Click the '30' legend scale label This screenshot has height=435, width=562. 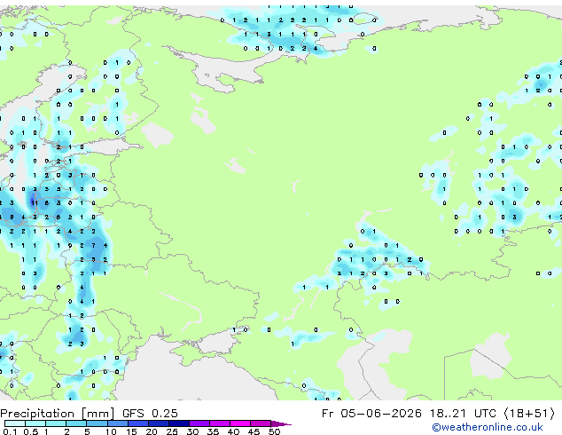pyautogui.click(x=192, y=431)
